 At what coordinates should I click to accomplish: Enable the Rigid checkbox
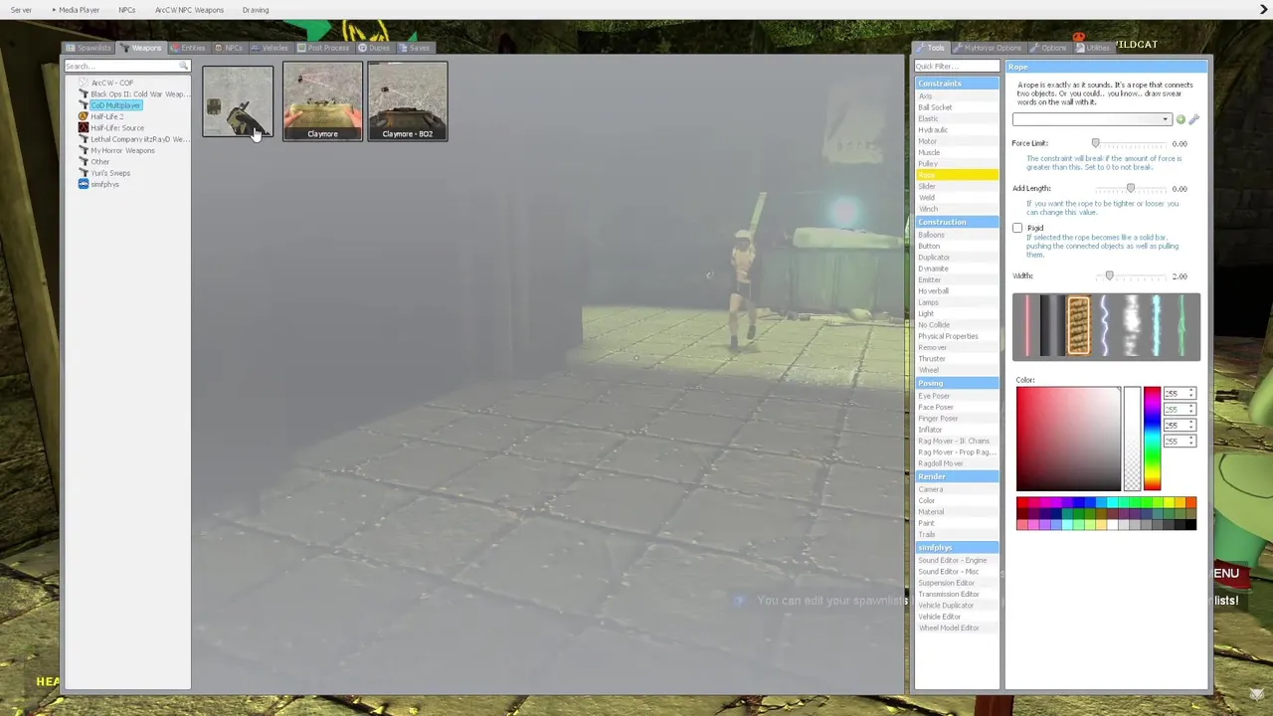coord(1017,229)
